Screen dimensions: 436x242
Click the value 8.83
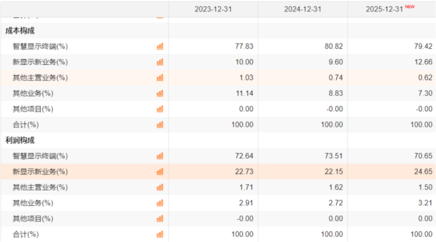[x=335, y=93]
